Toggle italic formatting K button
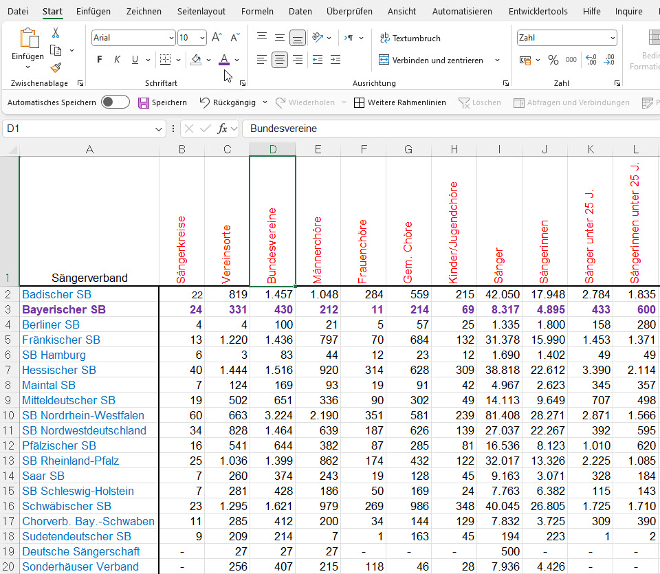Screen dimensions: 660x574 (117, 60)
